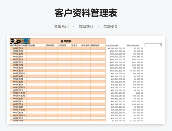Click the person and gear settings icon
Screen dimensions: 172x131
[15, 41]
